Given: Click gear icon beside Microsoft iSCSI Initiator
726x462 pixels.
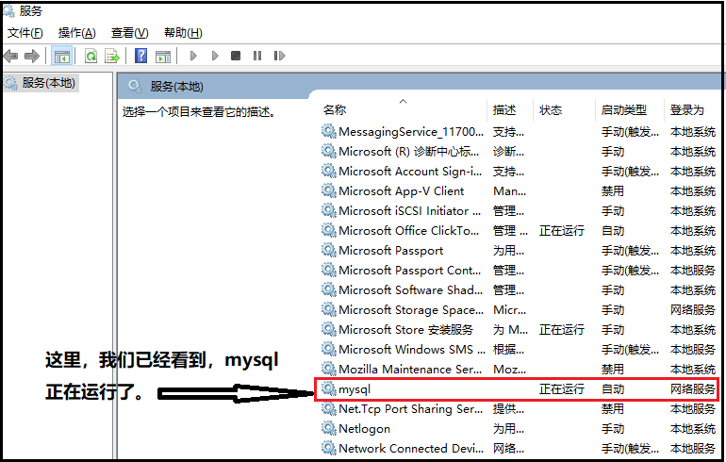Looking at the screenshot, I should click(329, 210).
